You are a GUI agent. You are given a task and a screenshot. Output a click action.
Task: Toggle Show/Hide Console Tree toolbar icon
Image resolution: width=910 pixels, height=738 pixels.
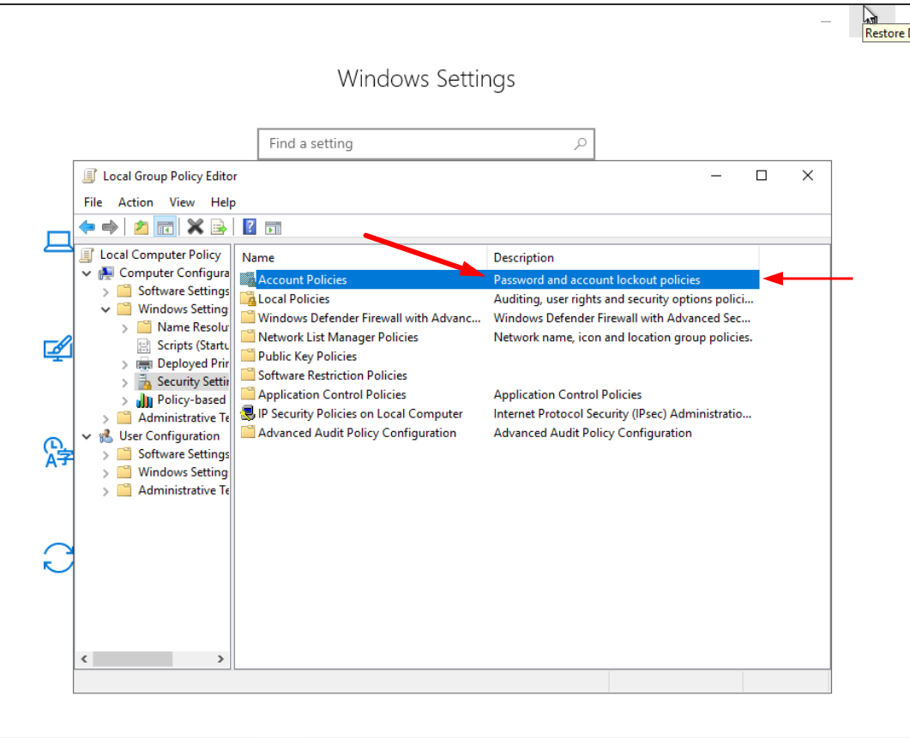point(166,227)
